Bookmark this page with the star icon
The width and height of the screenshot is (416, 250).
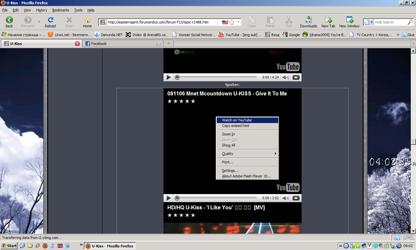tap(232, 22)
